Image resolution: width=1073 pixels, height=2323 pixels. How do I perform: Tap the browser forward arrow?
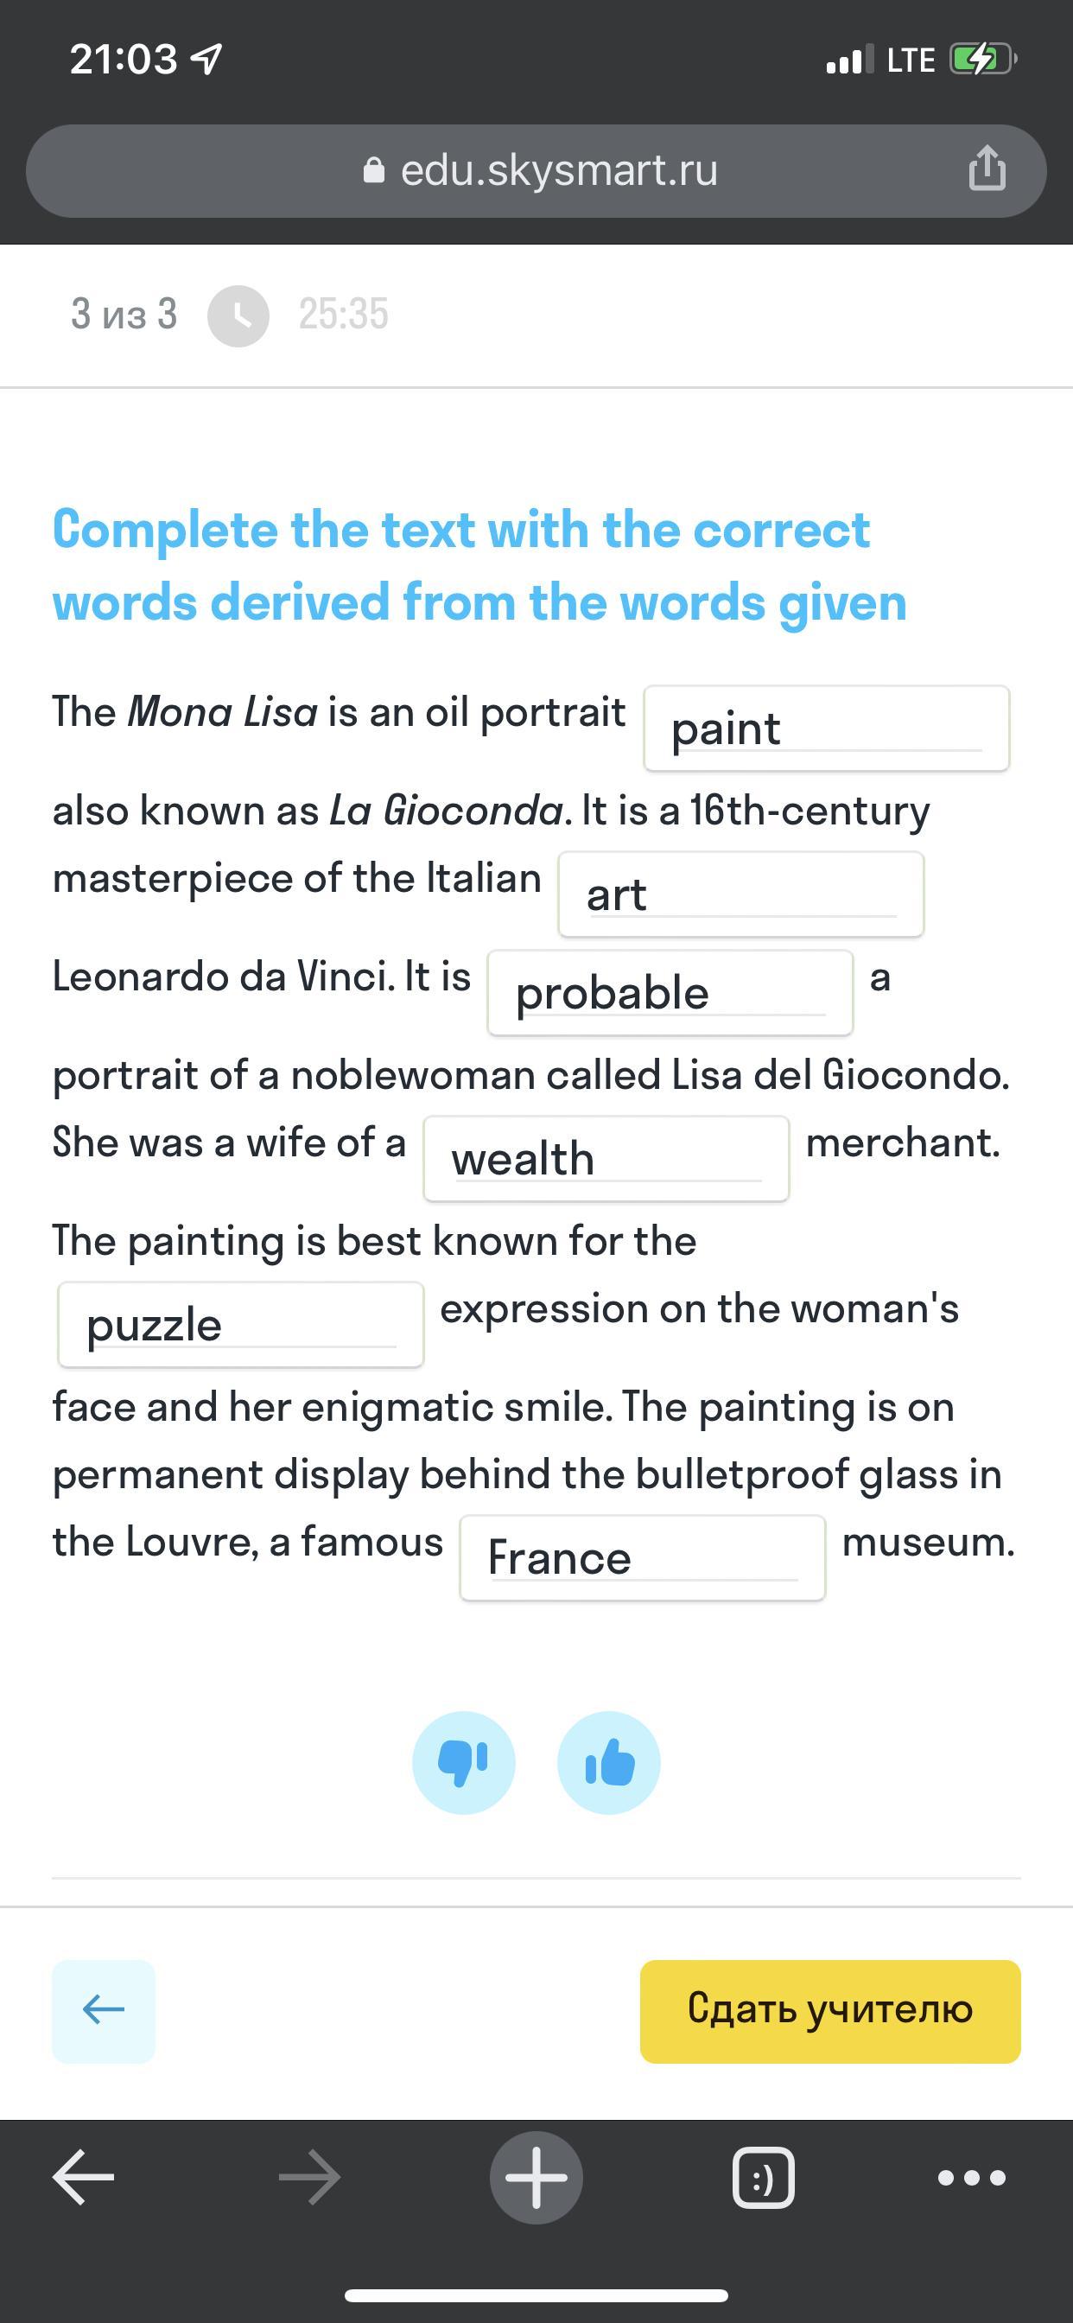[309, 2177]
